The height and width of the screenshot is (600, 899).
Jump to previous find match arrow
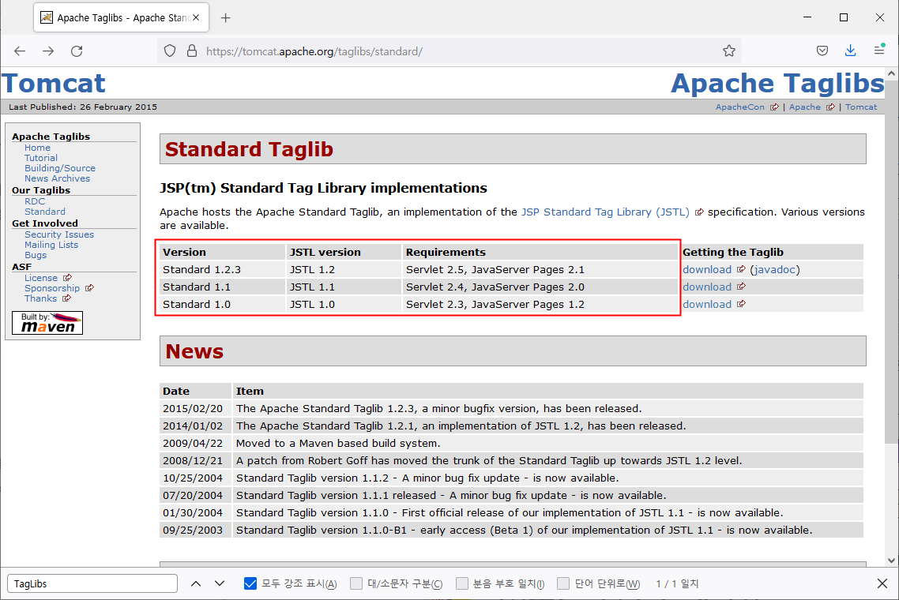(195, 584)
